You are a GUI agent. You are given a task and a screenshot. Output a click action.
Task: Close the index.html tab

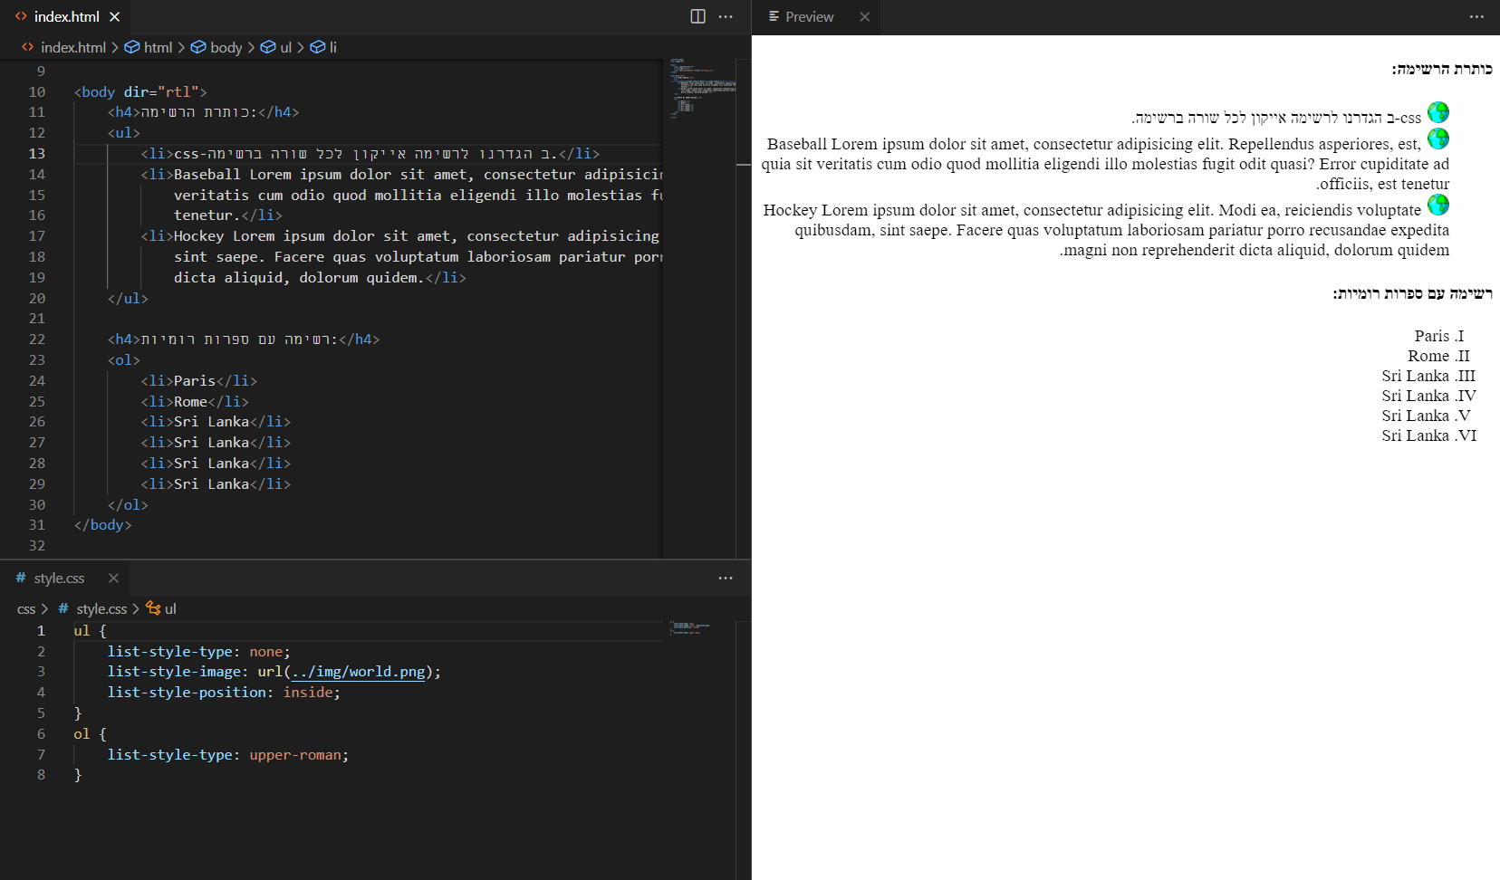click(114, 16)
